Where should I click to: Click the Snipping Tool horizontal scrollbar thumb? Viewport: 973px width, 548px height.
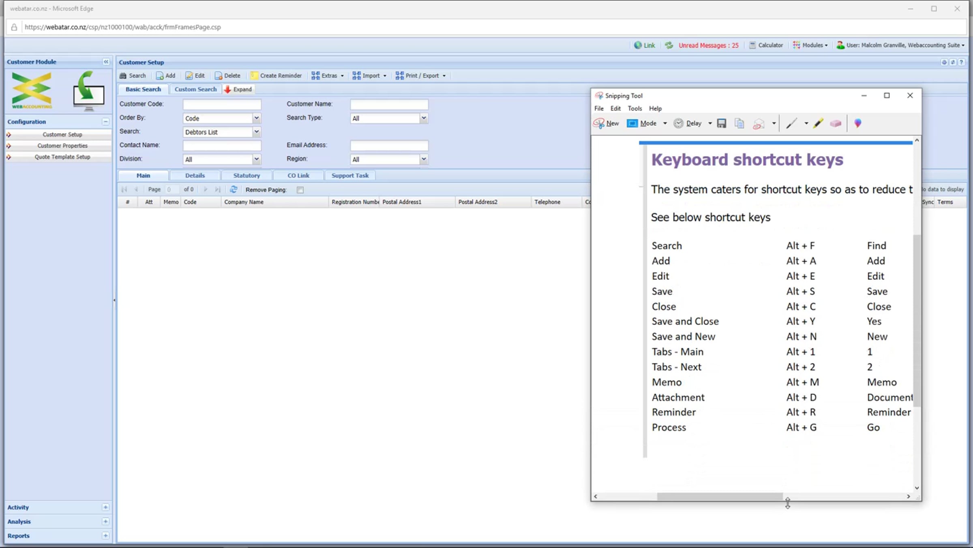pyautogui.click(x=720, y=496)
